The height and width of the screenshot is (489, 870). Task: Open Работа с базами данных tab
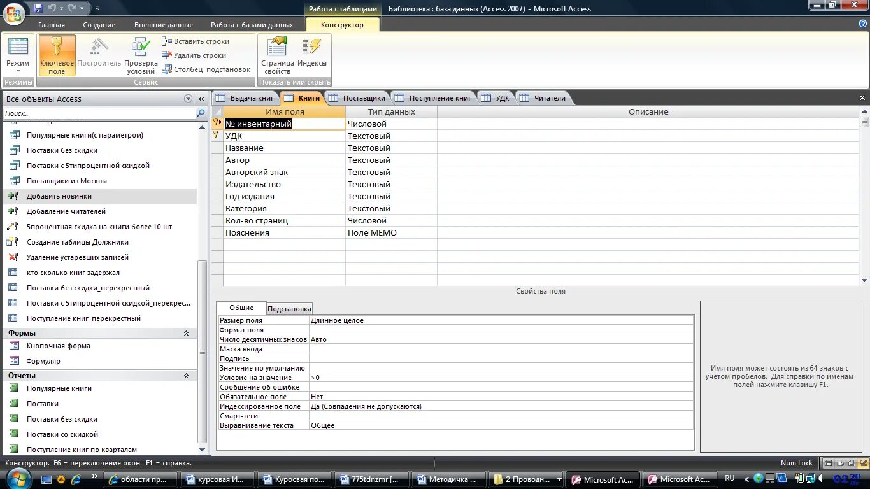tap(252, 25)
